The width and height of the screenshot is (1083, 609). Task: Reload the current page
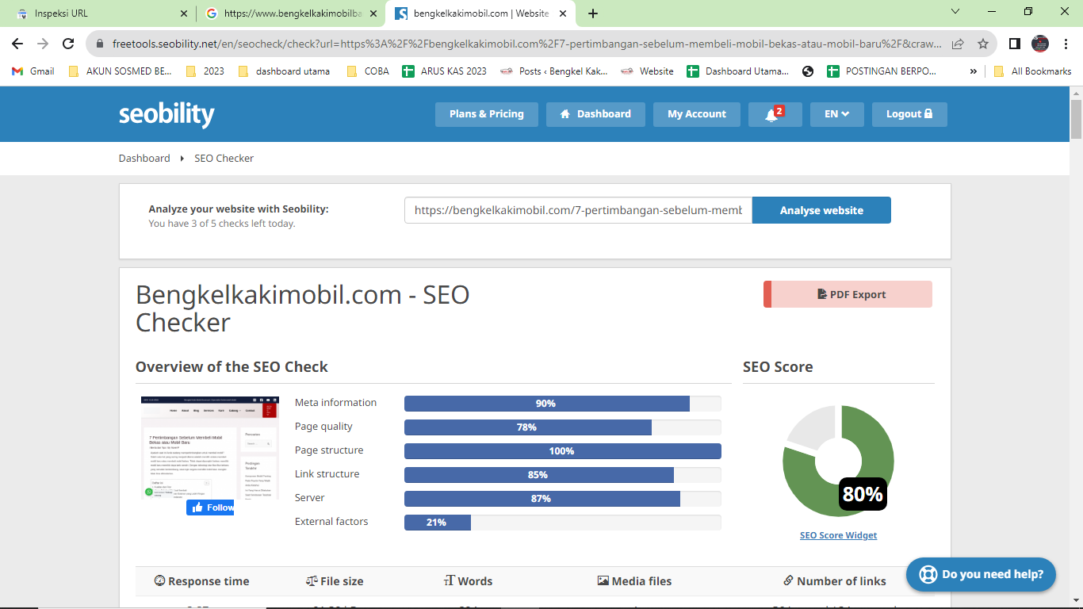(68, 44)
